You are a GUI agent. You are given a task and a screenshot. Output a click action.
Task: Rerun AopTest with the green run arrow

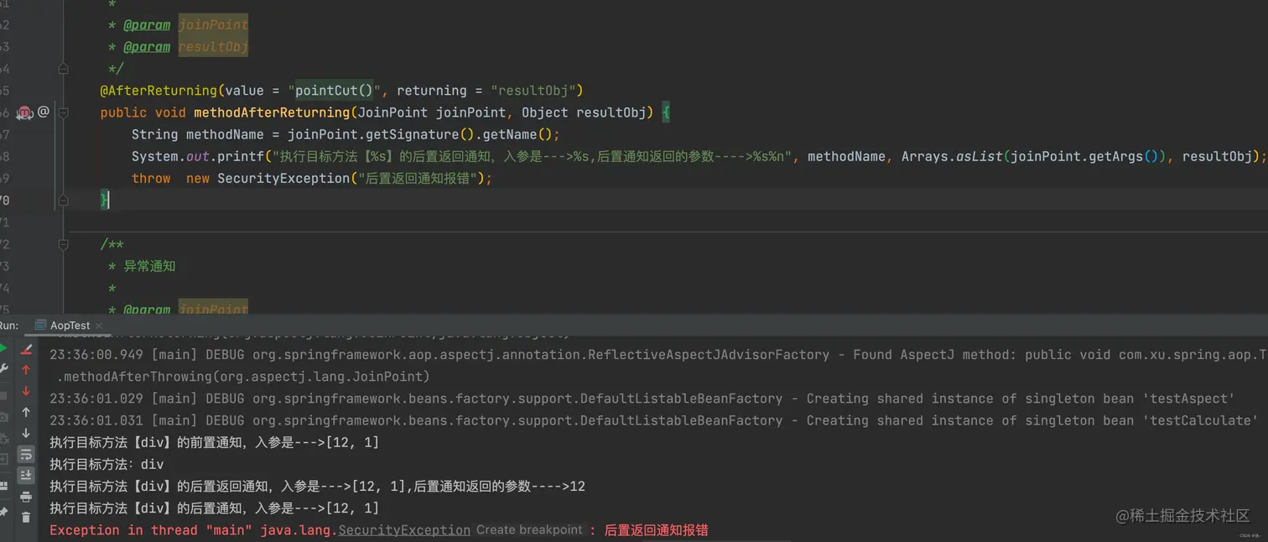pyautogui.click(x=3, y=348)
